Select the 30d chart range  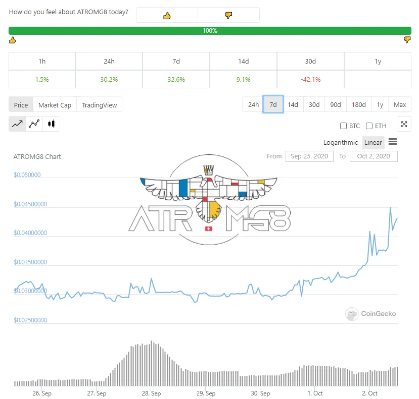[314, 104]
